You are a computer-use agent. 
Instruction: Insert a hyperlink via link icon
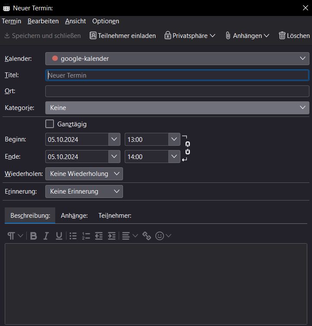click(x=147, y=236)
